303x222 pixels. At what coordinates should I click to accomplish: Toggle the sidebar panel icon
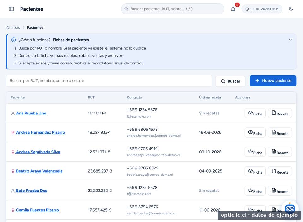(11, 9)
